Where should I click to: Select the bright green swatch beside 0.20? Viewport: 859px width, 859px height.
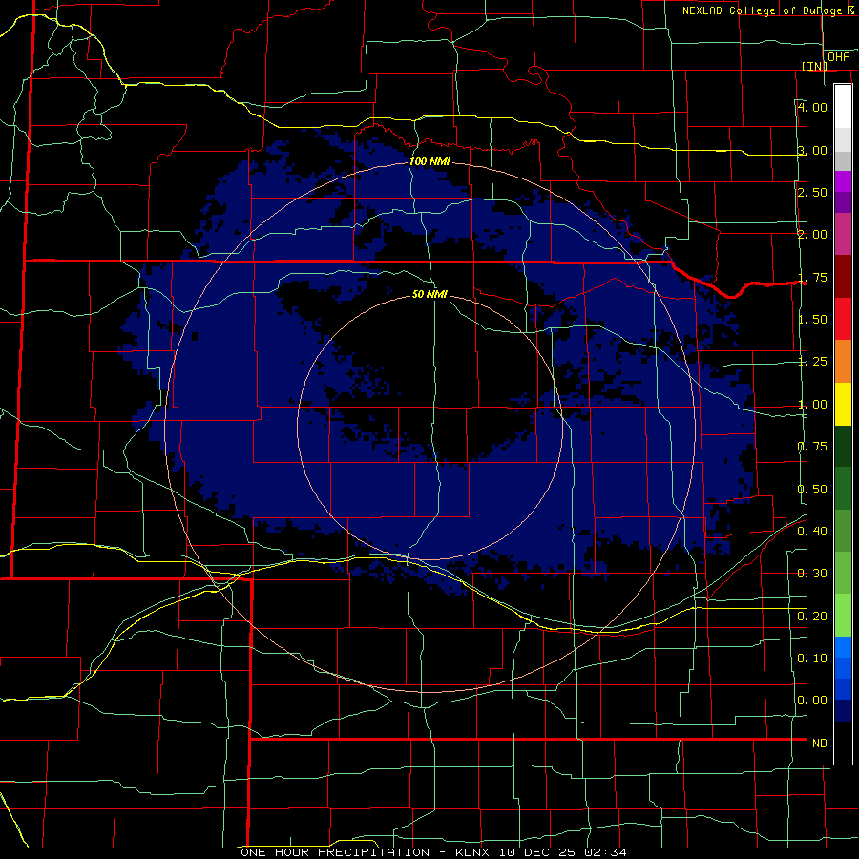click(843, 616)
